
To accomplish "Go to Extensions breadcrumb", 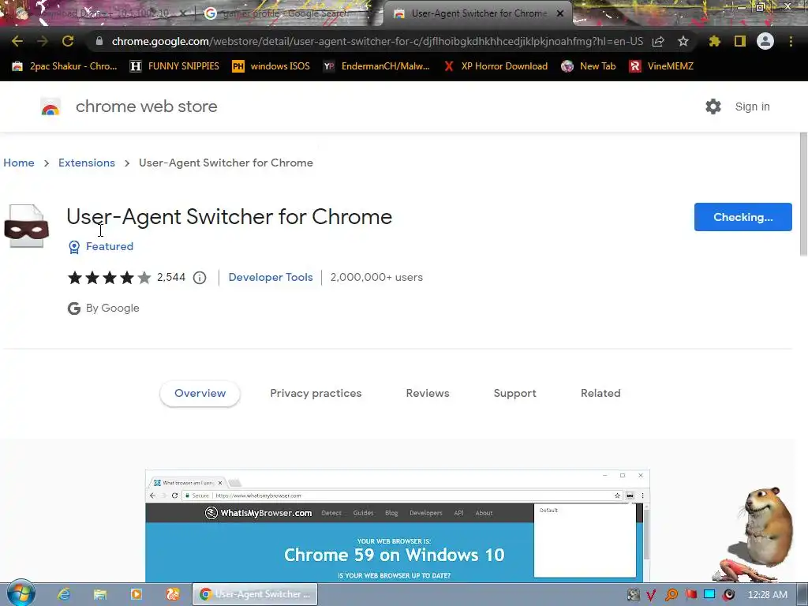I will click(x=87, y=163).
